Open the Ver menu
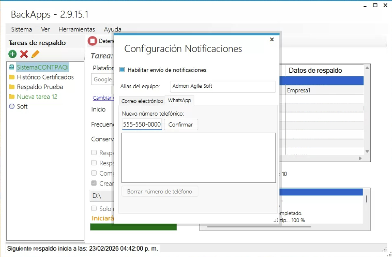The height and width of the screenshot is (257, 392). pos(45,29)
